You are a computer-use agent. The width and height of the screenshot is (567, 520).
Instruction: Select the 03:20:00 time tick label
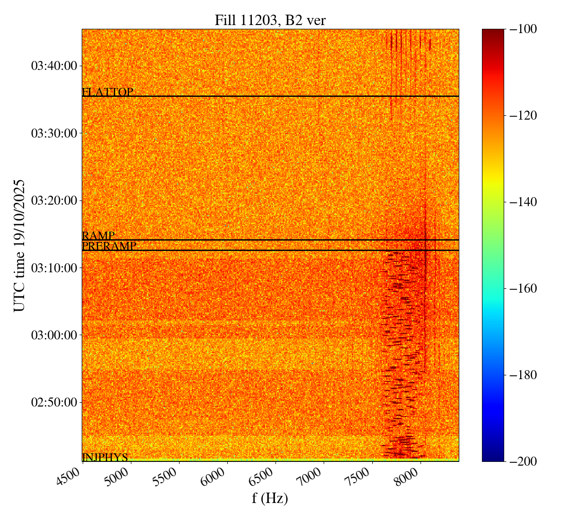tap(54, 200)
